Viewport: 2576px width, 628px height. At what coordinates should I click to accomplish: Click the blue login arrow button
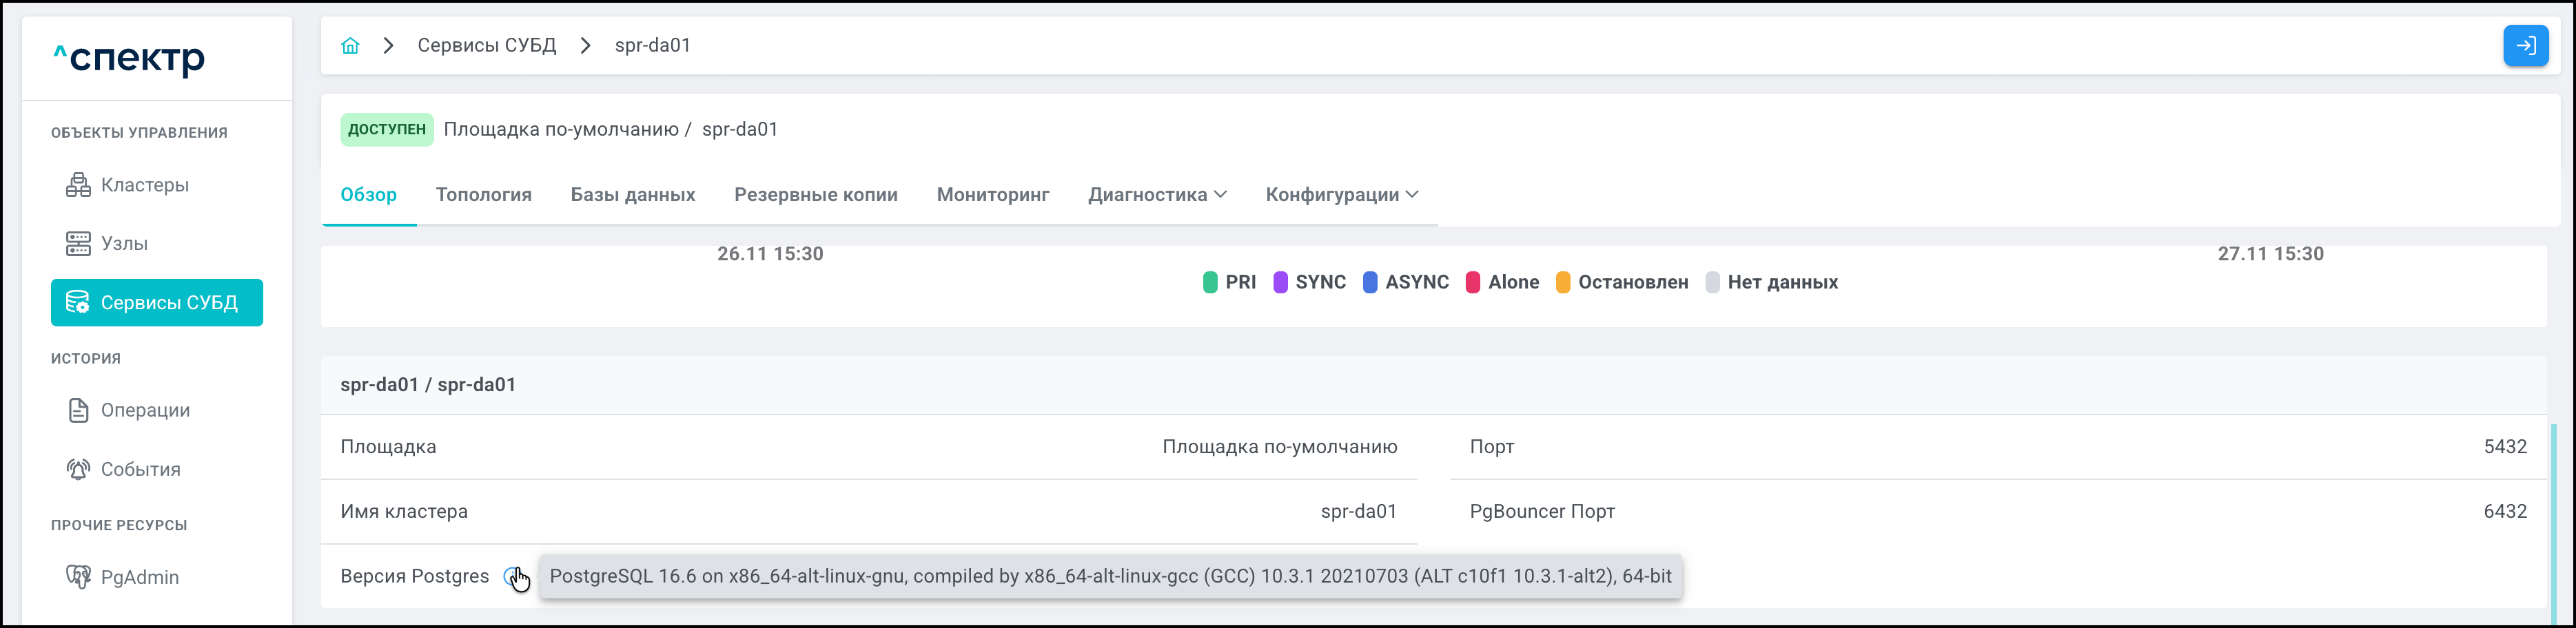pos(2524,46)
